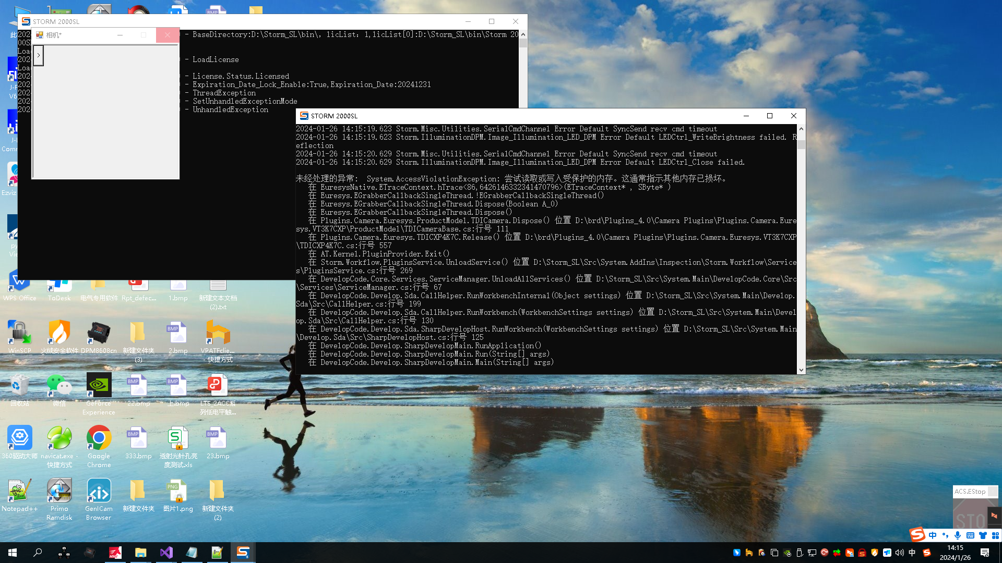This screenshot has width=1002, height=563.
Task: Select 2.bmp file on desktop
Action: (x=178, y=338)
